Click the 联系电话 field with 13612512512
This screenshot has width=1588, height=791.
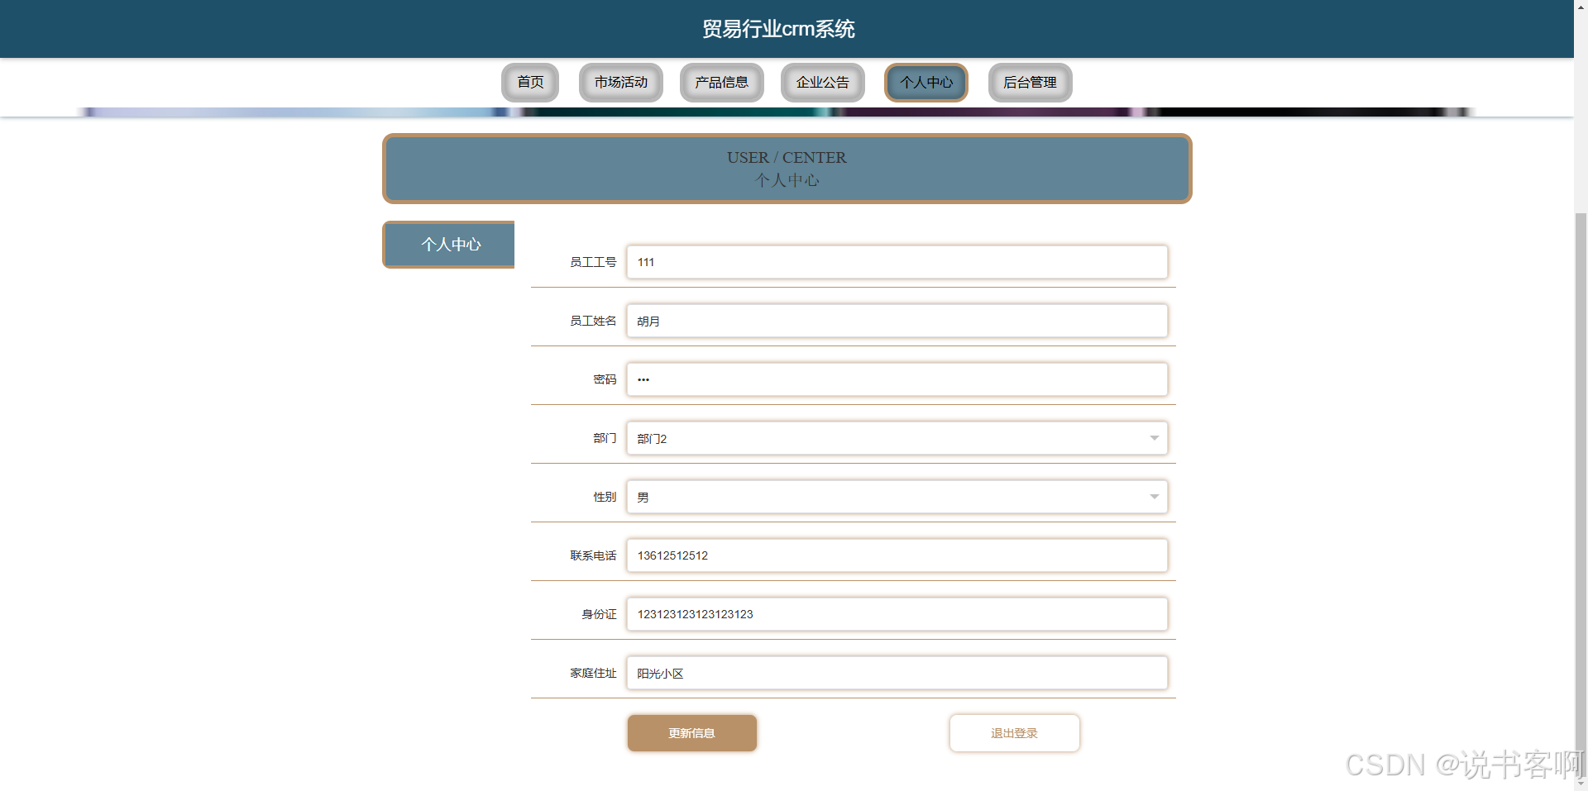(897, 555)
